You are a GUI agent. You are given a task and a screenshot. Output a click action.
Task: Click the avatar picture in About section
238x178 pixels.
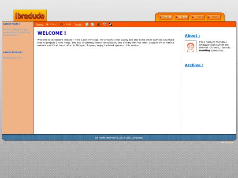click(190, 46)
